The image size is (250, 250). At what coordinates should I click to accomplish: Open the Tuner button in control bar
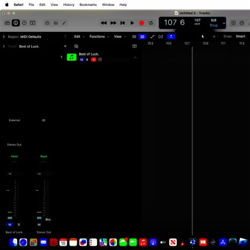click(x=242, y=23)
